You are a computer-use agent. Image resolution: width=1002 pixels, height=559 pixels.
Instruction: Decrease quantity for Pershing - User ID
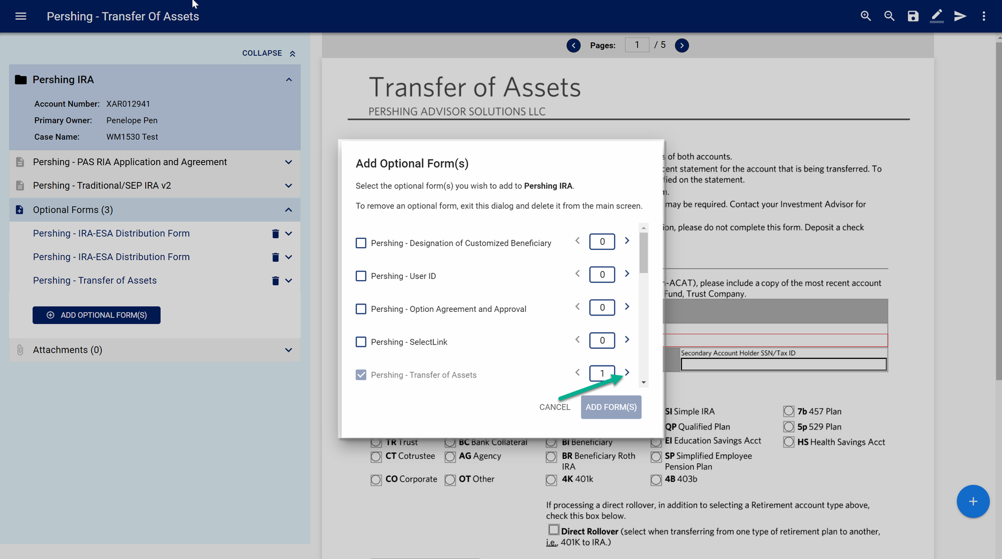point(577,274)
